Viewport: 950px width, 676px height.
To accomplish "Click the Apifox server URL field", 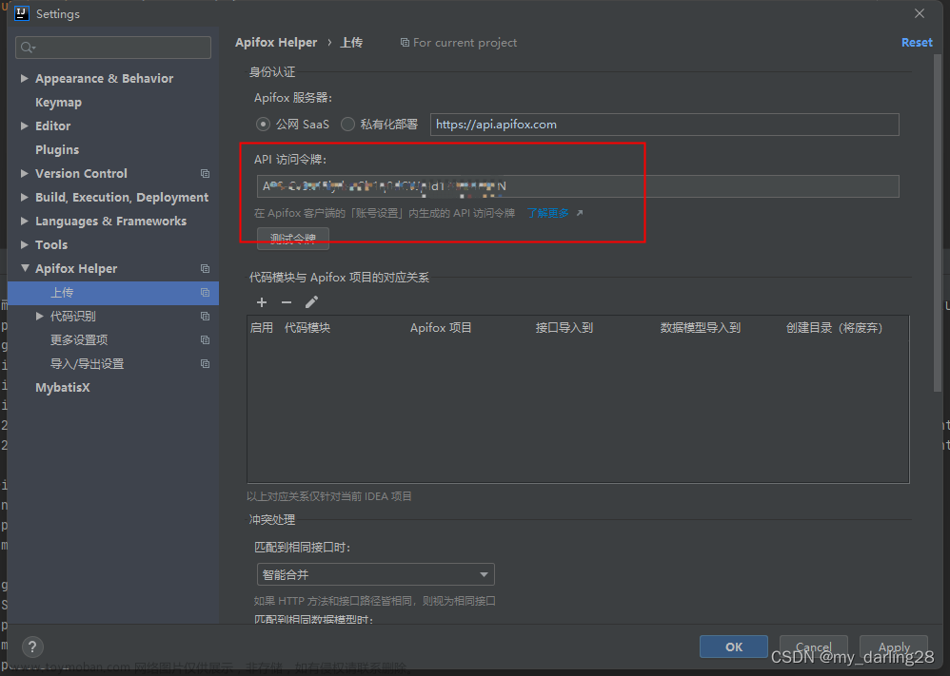I will [x=664, y=125].
